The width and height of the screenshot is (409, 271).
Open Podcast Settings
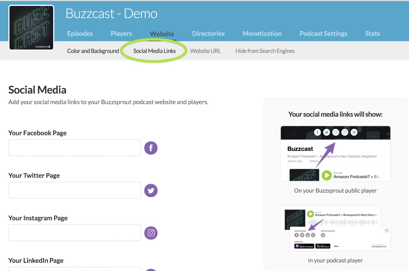(323, 33)
